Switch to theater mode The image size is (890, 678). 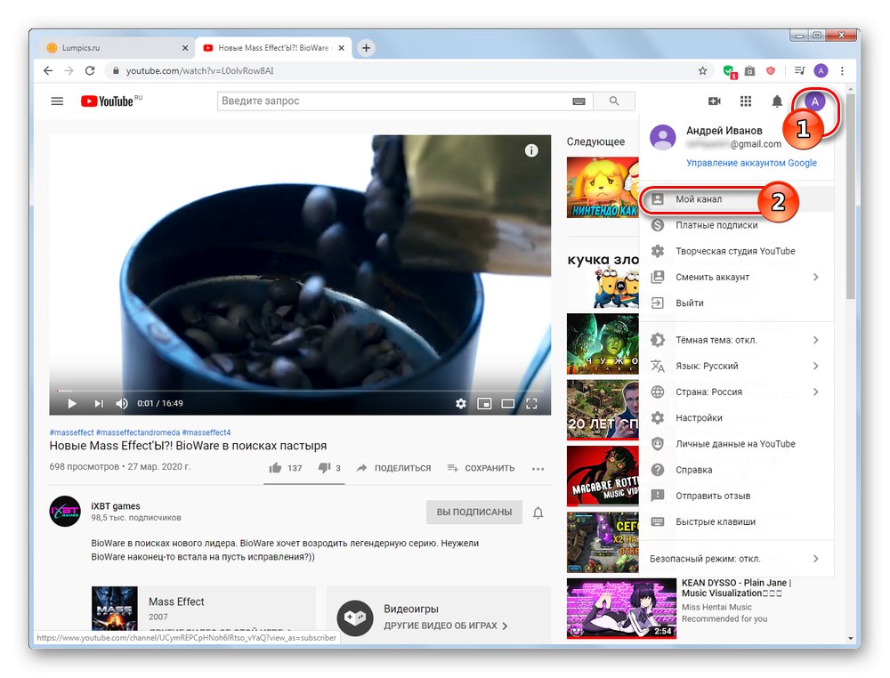(507, 403)
